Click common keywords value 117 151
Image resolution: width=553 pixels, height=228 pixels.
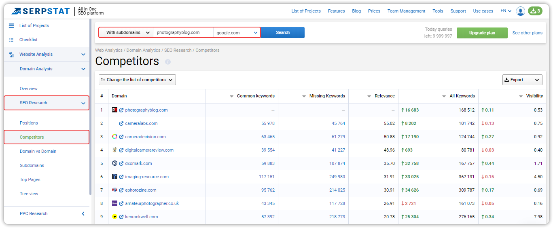267,177
